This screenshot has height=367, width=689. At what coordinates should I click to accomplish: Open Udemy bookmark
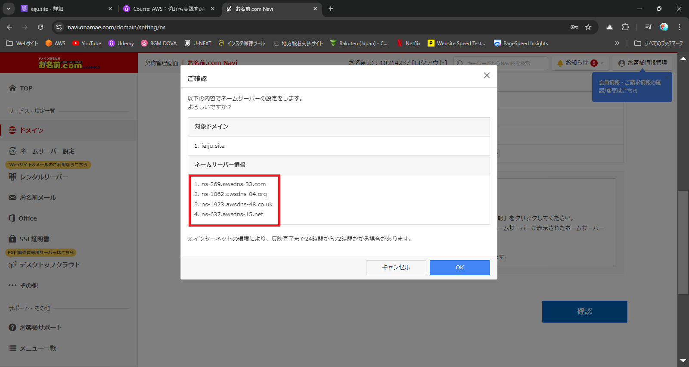coord(121,44)
